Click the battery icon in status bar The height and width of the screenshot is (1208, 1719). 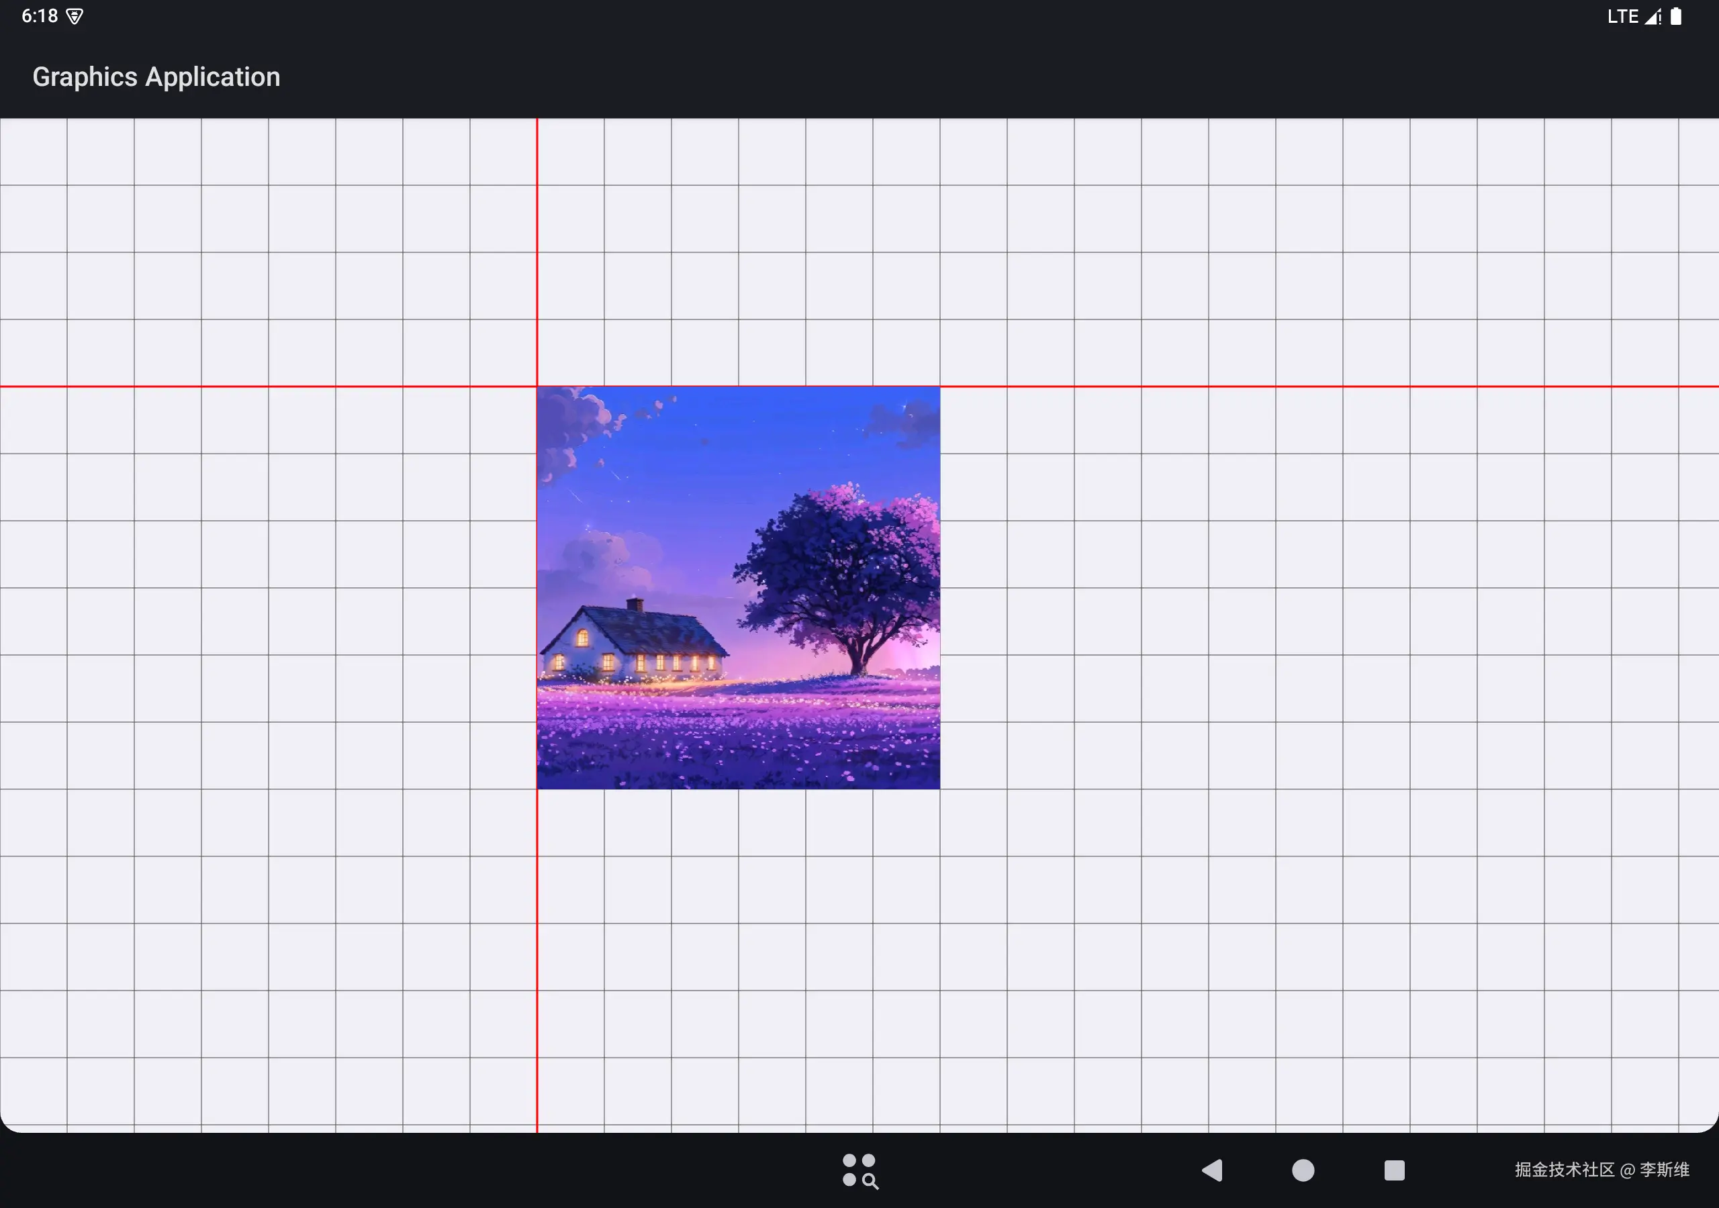(x=1676, y=17)
